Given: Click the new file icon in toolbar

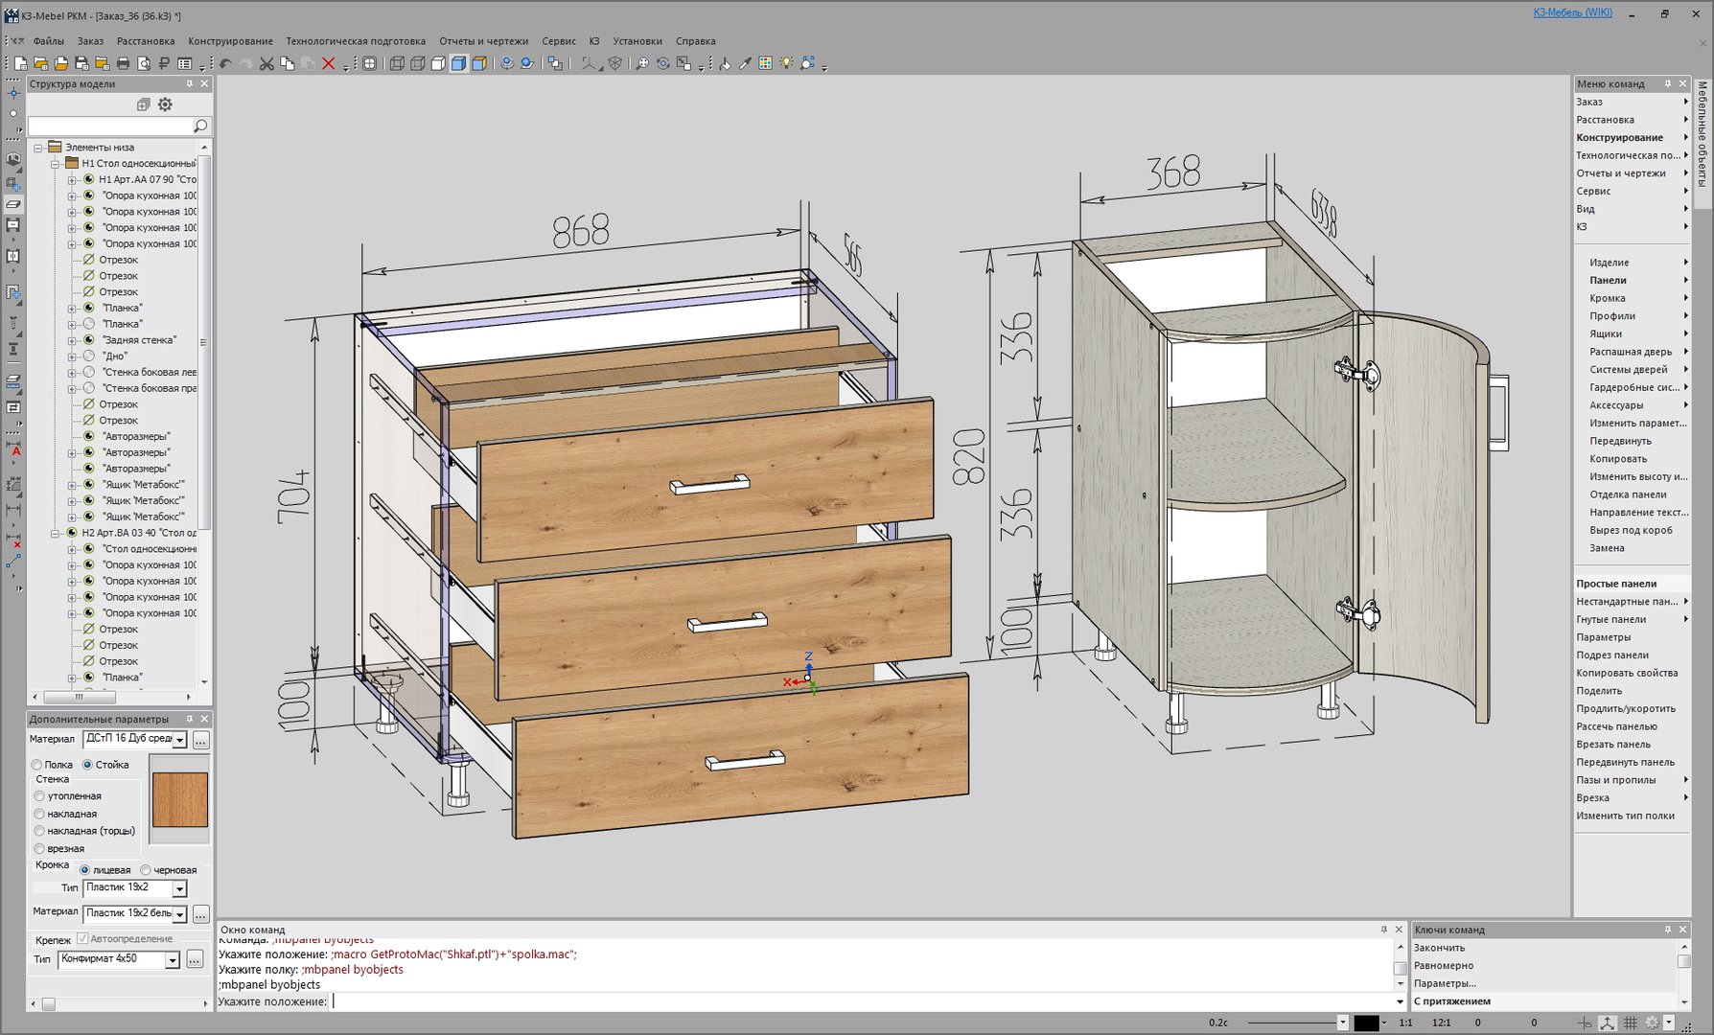Looking at the screenshot, I should pyautogui.click(x=20, y=63).
